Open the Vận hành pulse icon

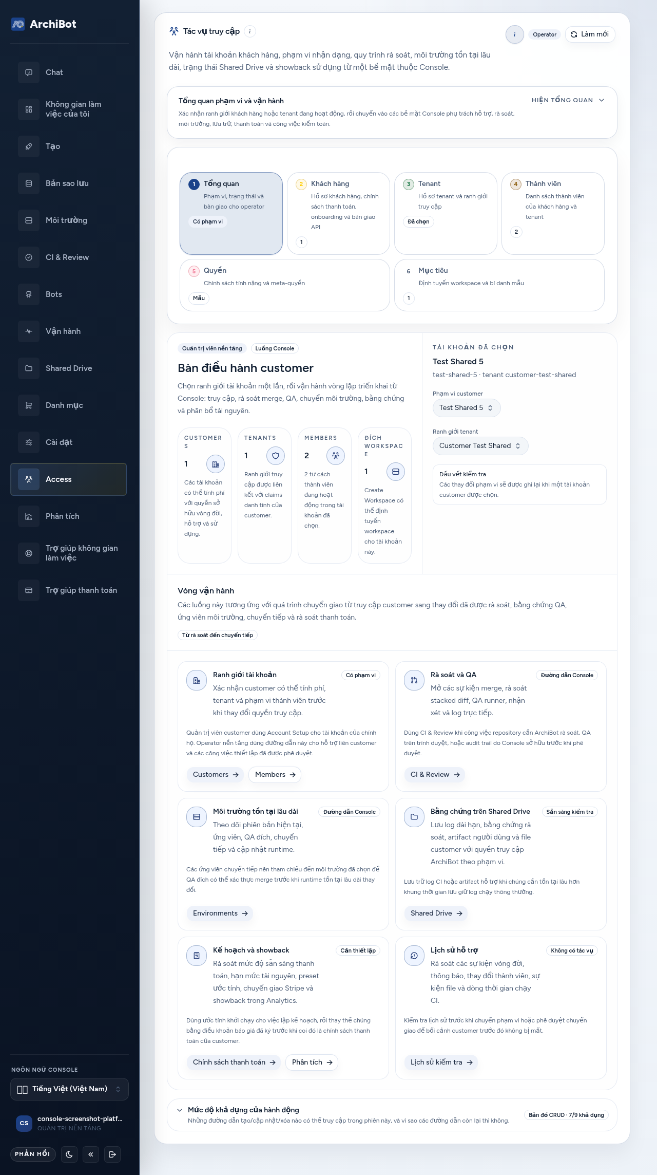coord(29,331)
